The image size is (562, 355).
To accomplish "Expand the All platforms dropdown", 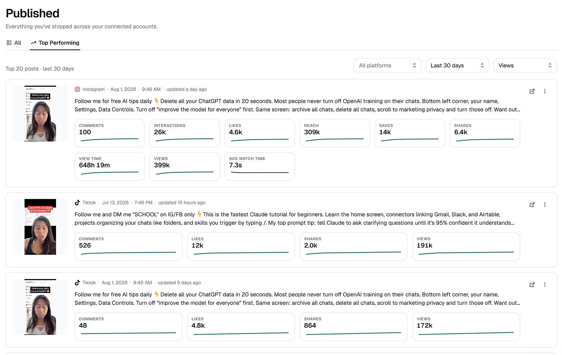I will [x=387, y=66].
